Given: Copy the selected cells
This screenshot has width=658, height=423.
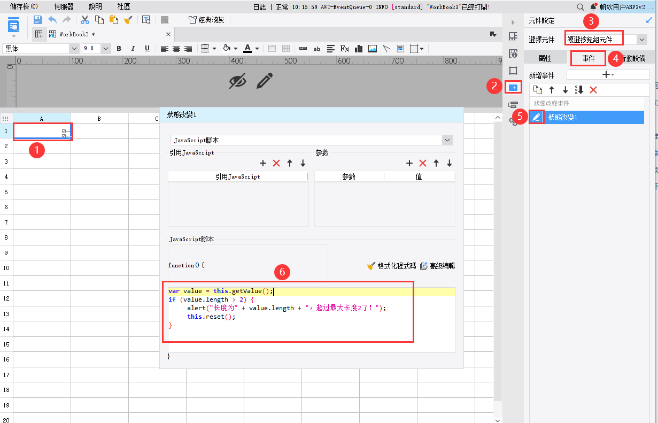Looking at the screenshot, I should coord(99,20).
